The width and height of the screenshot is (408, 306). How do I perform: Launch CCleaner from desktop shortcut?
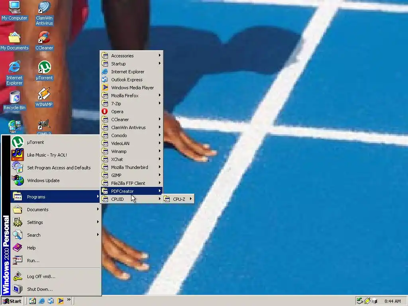click(44, 41)
